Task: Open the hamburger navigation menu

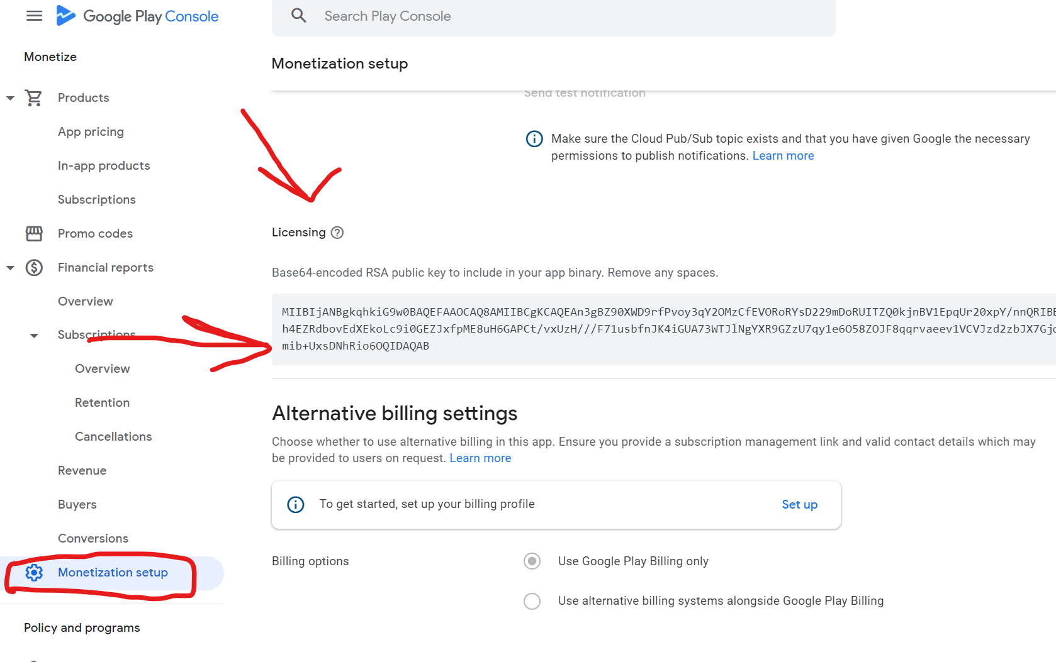Action: click(x=34, y=16)
